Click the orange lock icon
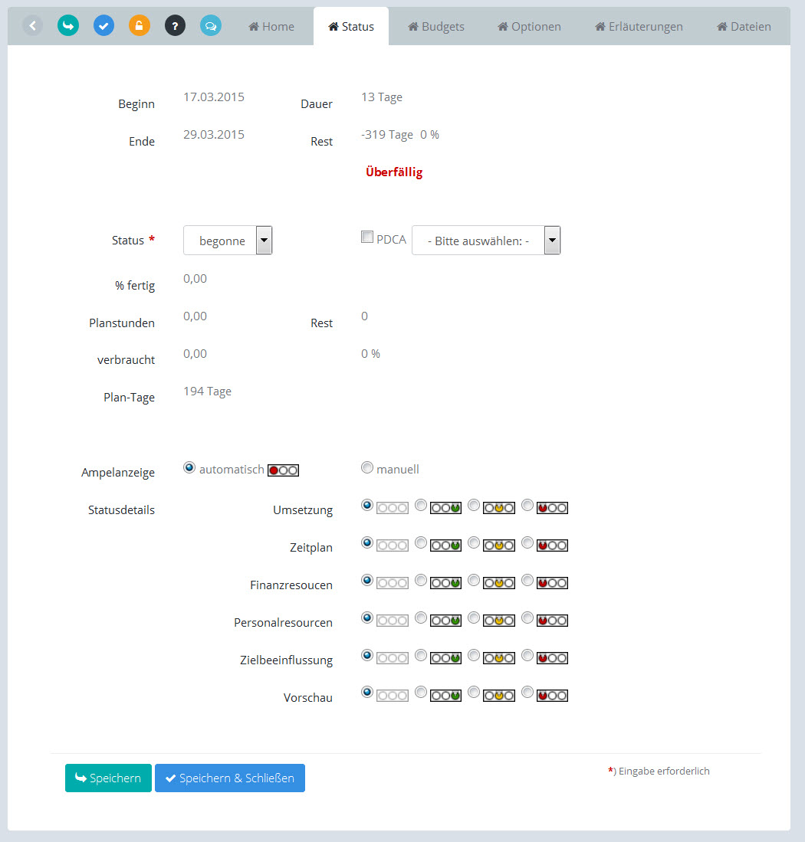 140,25
